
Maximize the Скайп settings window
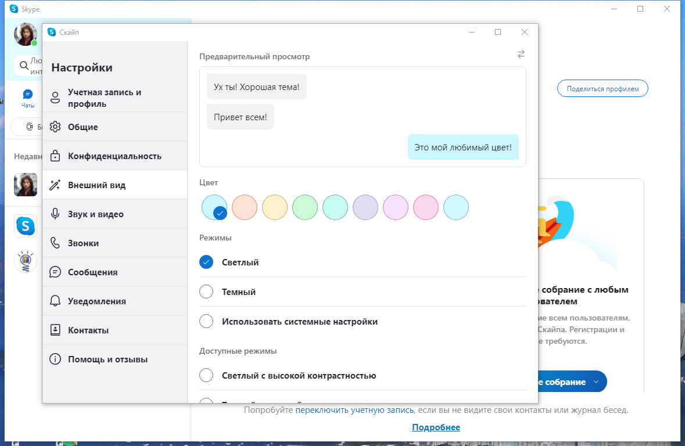point(497,32)
